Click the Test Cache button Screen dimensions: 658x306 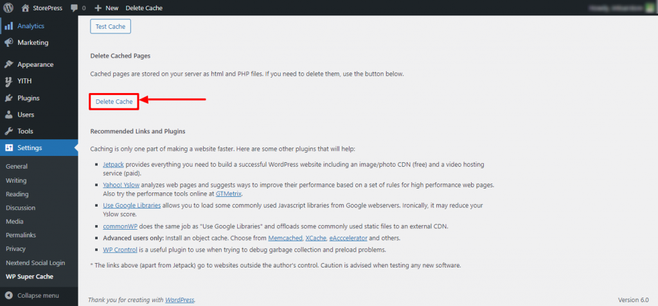pos(111,26)
